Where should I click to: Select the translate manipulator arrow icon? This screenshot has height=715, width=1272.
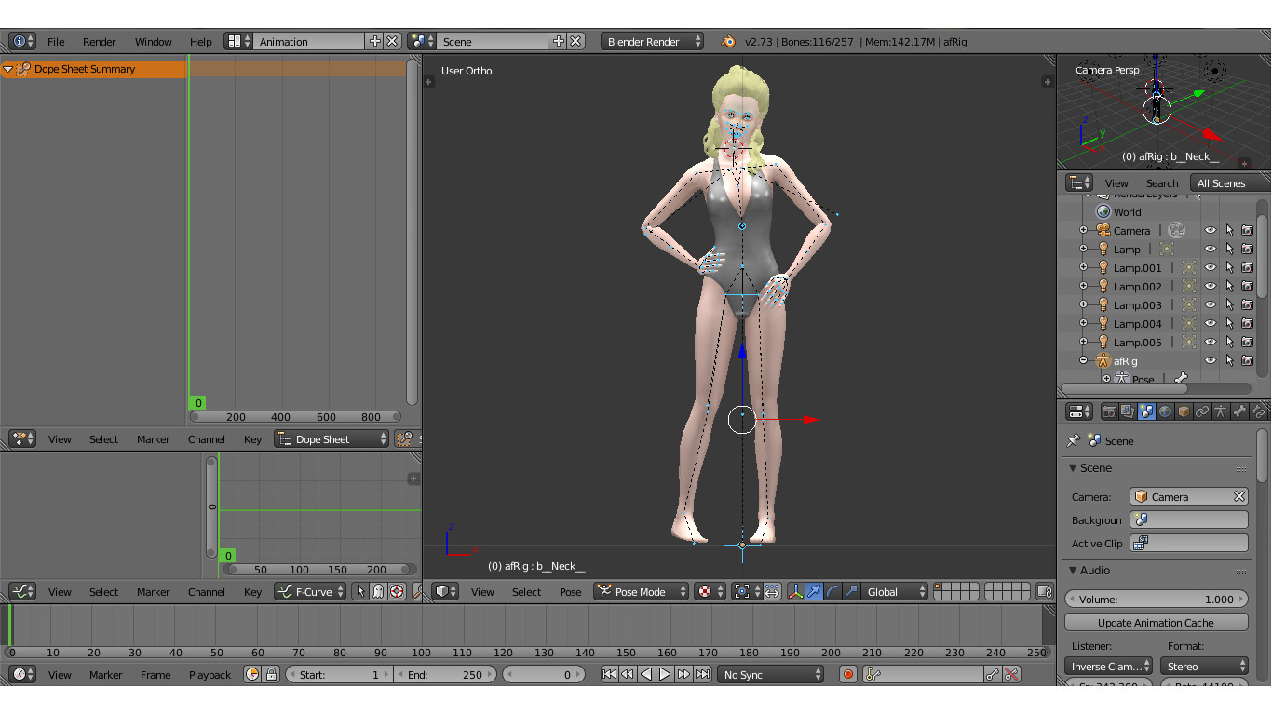click(814, 591)
